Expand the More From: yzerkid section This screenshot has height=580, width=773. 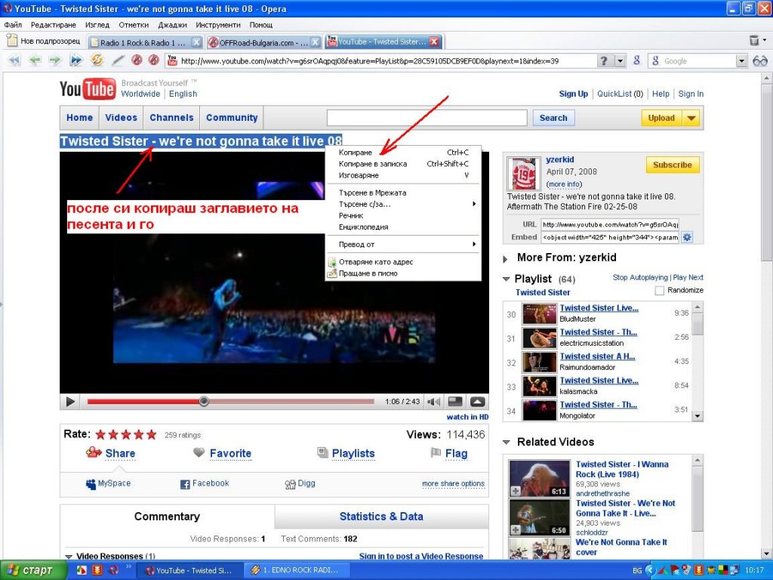point(506,258)
